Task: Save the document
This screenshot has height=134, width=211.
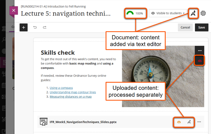Action: pyautogui.click(x=202, y=27)
